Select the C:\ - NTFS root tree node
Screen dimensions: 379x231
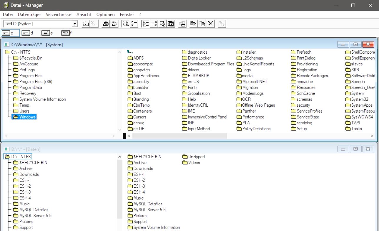18,52
